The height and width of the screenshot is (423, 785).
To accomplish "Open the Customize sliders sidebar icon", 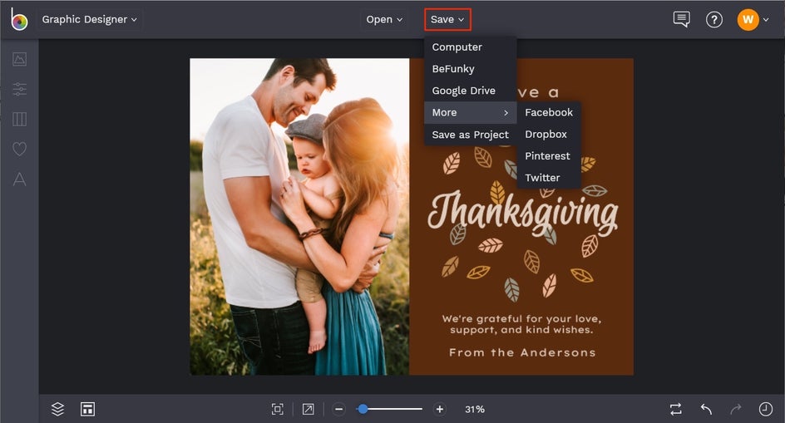I will 19,89.
